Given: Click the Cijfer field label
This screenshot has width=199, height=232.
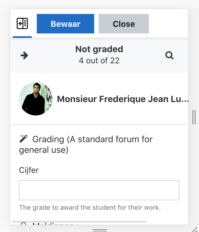Looking at the screenshot, I should pos(29,170).
